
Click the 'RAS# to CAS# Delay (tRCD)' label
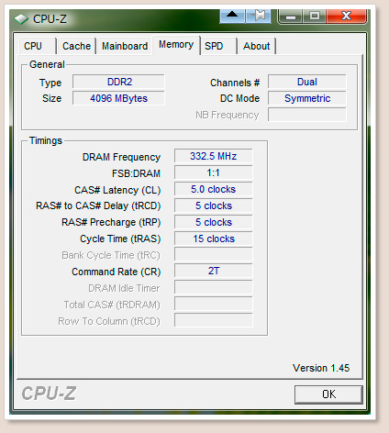pyautogui.click(x=98, y=206)
